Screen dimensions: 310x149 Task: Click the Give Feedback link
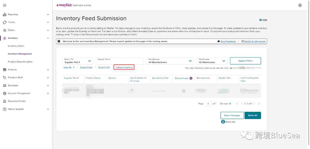click(x=228, y=41)
